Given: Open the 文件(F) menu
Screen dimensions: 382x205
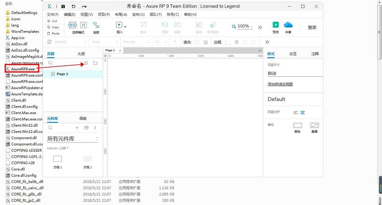Looking at the screenshot, I should (x=53, y=15).
